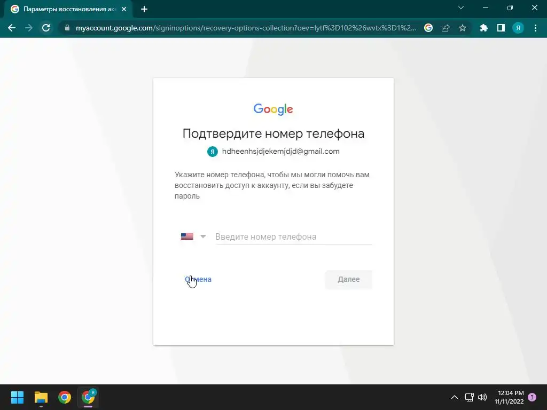
Task: View site security lock info
Action: [x=67, y=28]
